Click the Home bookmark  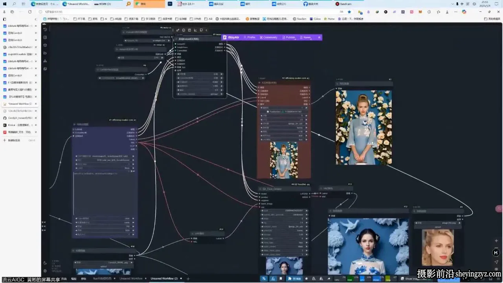coord(329,19)
